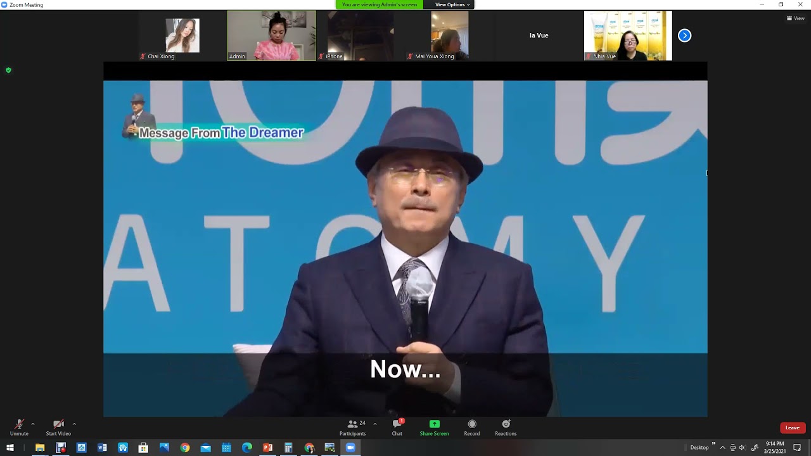
Task: Change gallery layout with View button
Action: click(795, 18)
